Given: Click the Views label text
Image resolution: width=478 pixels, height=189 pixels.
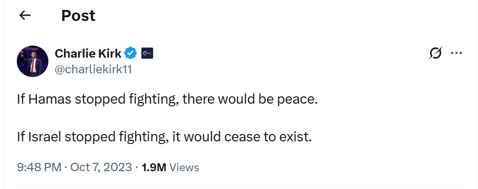Looking at the screenshot, I should point(184,168).
